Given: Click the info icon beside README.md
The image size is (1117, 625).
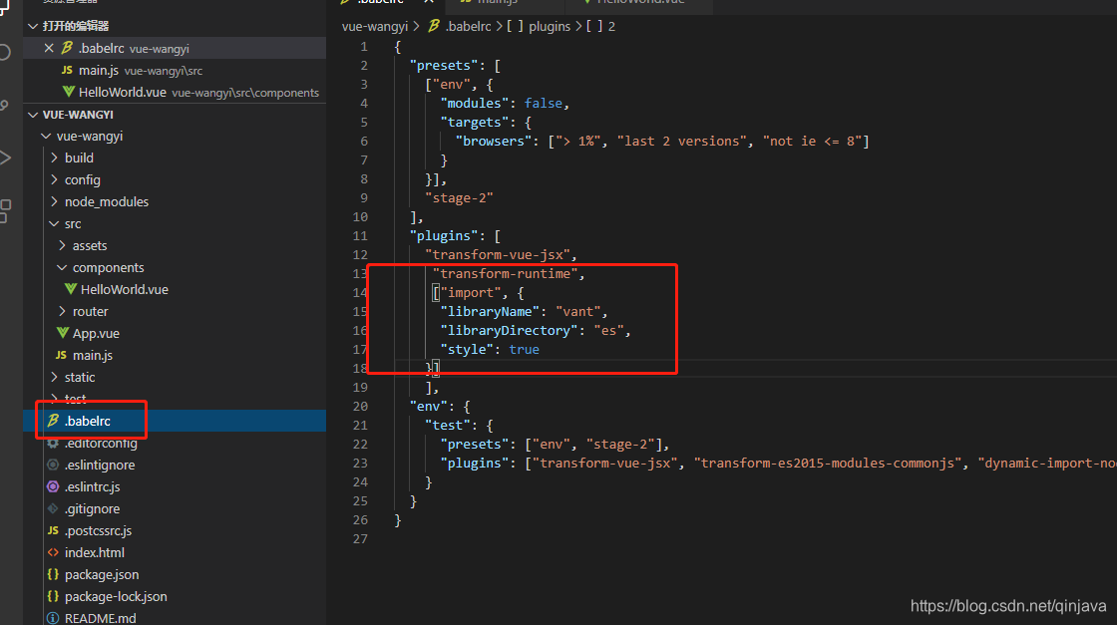Looking at the screenshot, I should point(53,618).
